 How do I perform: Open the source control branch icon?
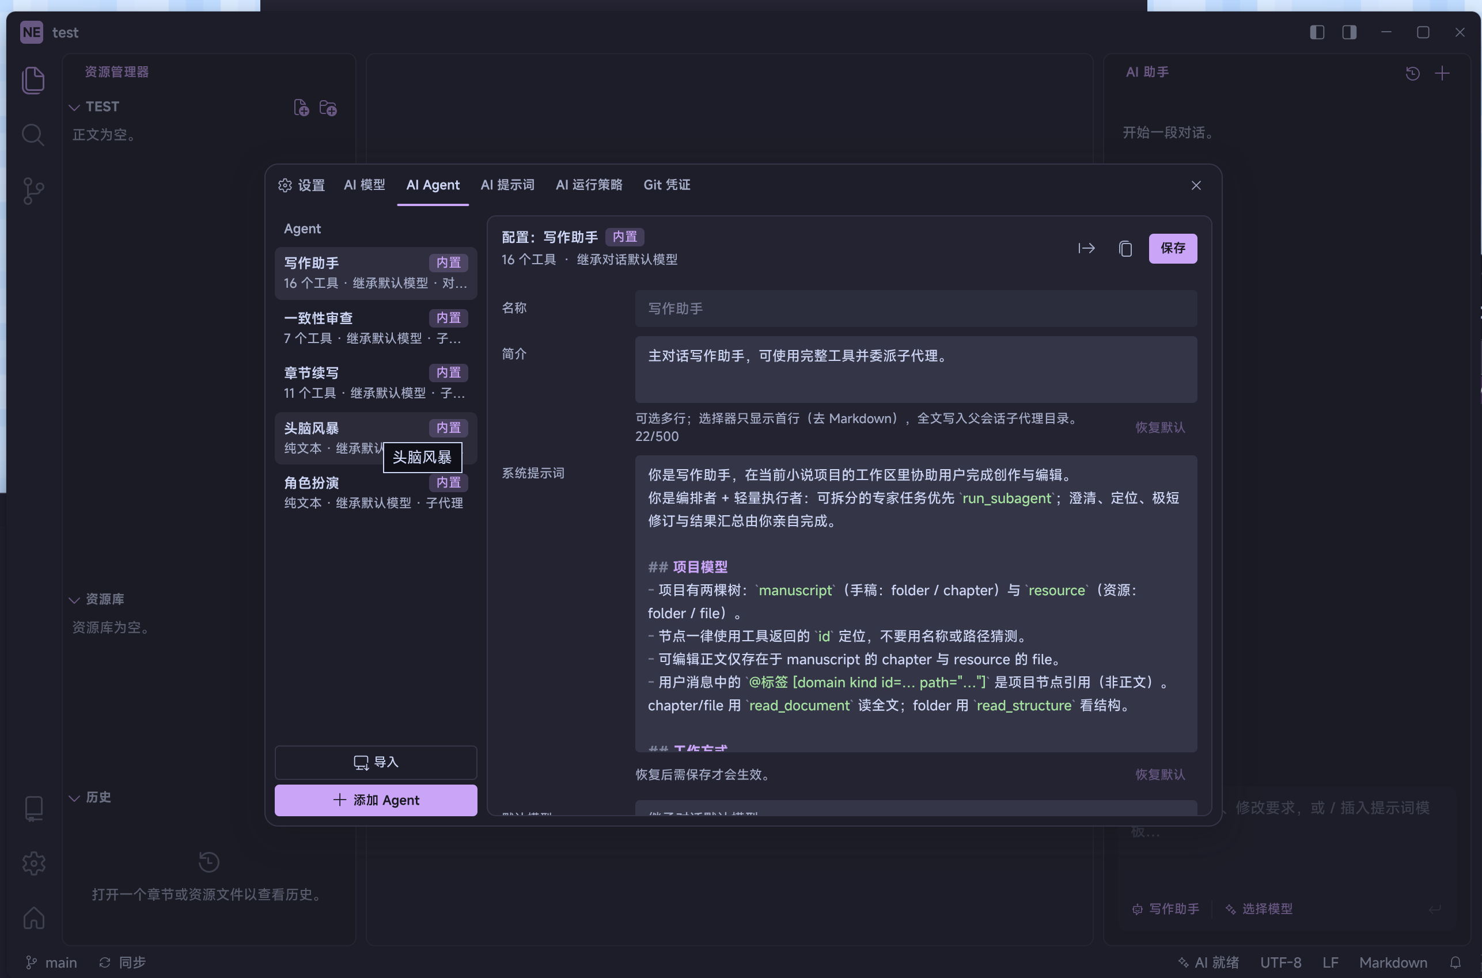[33, 191]
